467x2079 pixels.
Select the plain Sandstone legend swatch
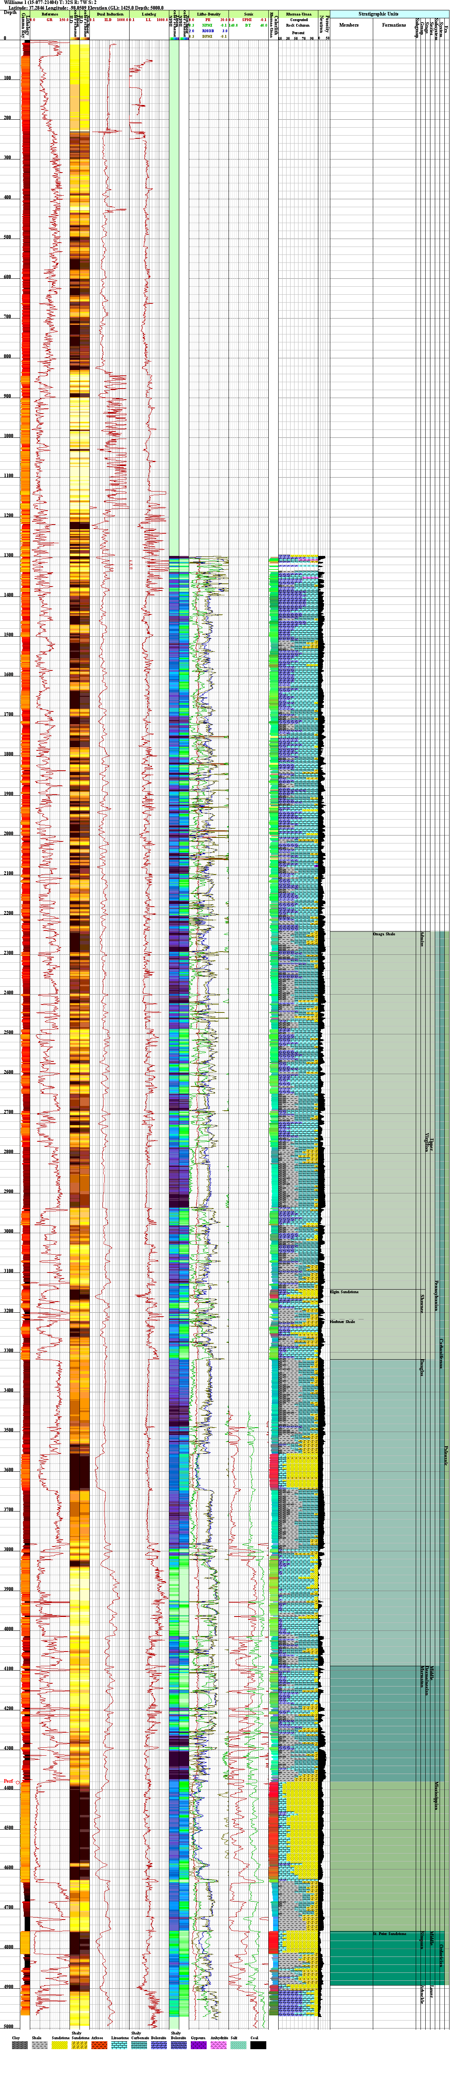point(60,2045)
